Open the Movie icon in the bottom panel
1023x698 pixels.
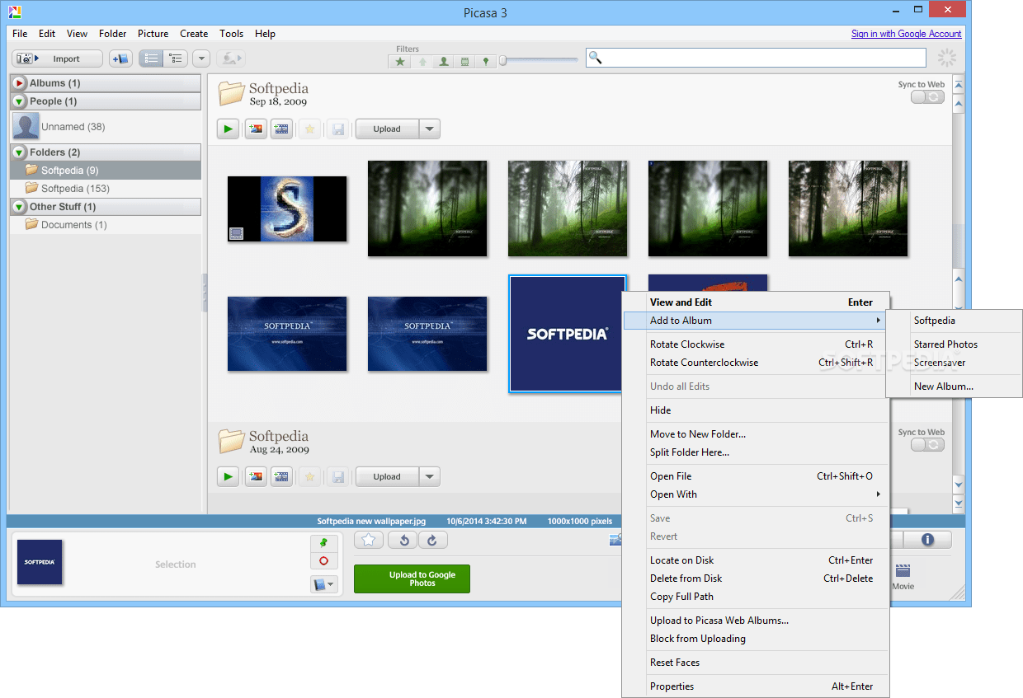902,569
